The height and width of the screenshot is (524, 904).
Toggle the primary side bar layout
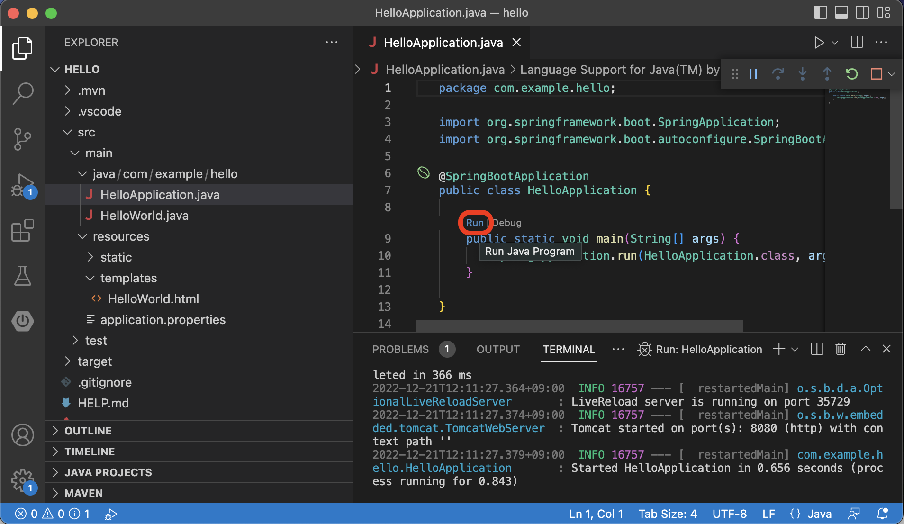[820, 13]
